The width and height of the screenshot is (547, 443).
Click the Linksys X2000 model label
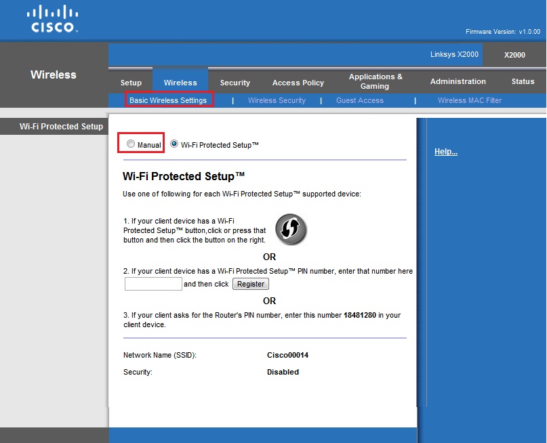[454, 54]
